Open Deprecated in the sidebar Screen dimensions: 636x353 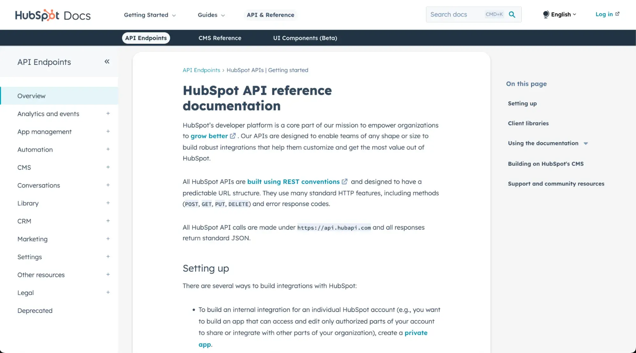point(35,310)
